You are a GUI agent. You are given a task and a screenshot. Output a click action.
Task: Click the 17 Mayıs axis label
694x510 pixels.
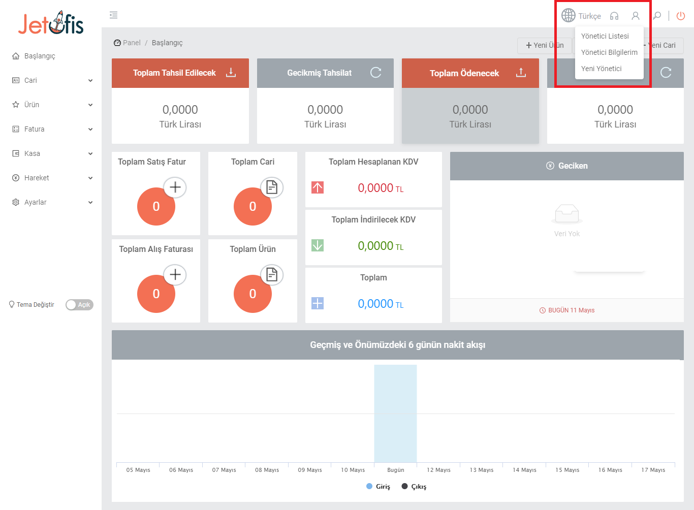tap(653, 470)
